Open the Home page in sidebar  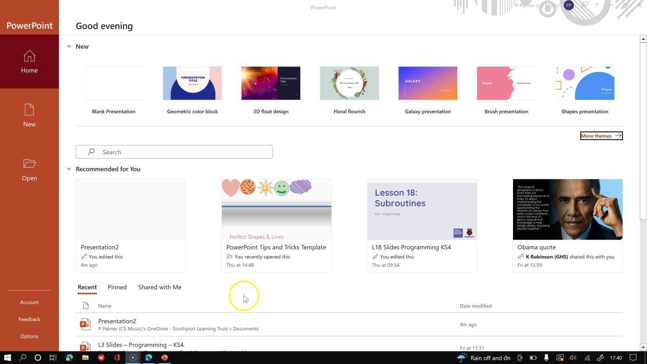click(29, 62)
